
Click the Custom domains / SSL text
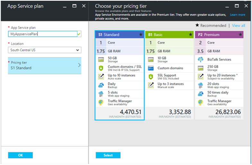click(125, 67)
